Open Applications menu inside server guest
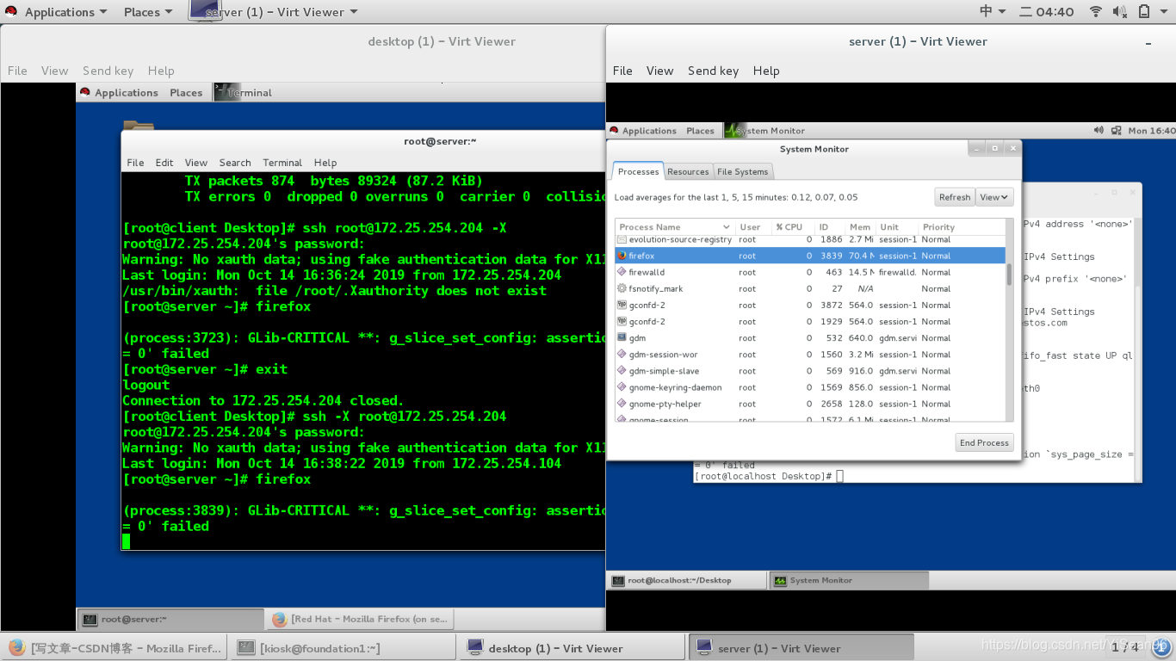The height and width of the screenshot is (661, 1176). point(642,131)
